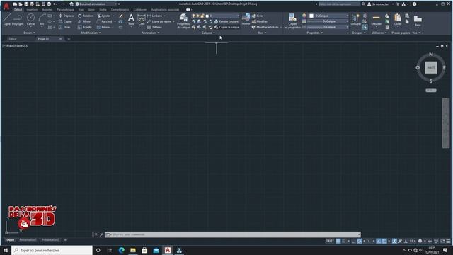
Task: Toggle polar tracking in status bar
Action: (x=360, y=241)
